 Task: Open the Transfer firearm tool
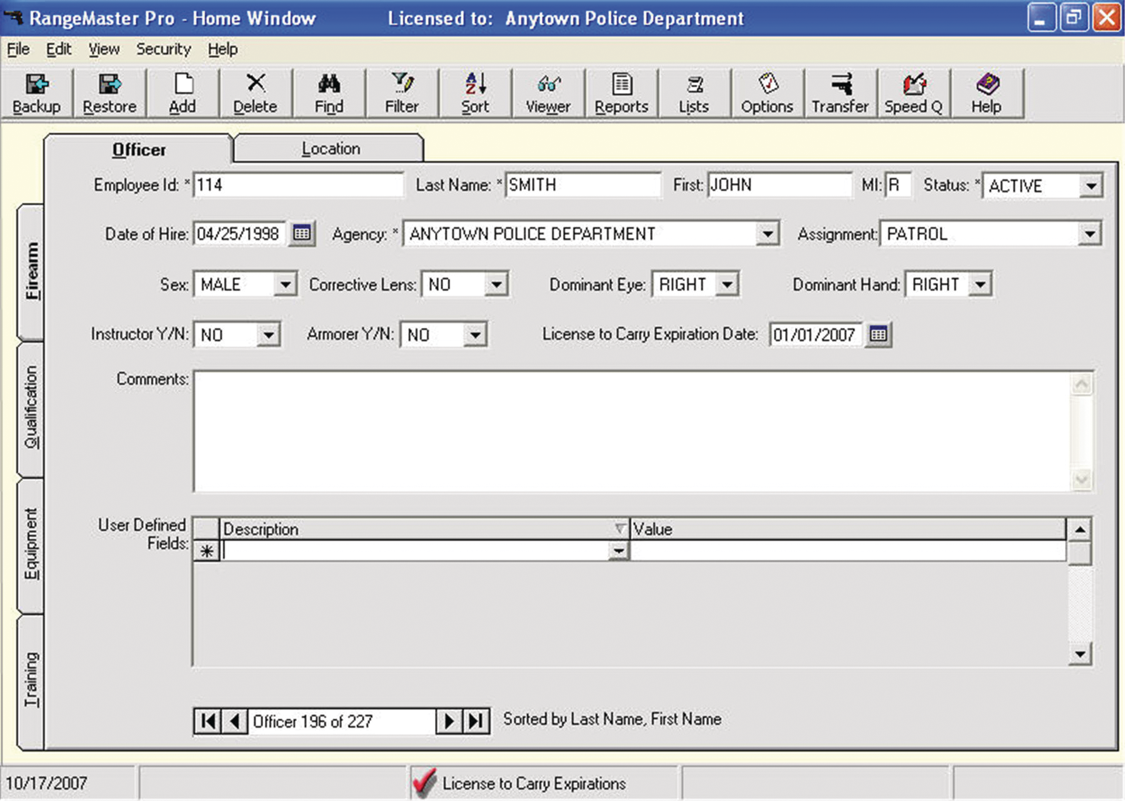coord(840,93)
